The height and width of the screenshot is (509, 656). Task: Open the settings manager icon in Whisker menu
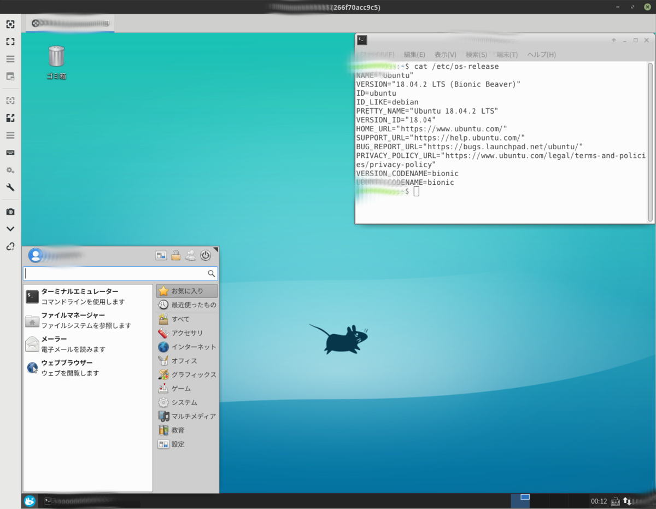(161, 255)
